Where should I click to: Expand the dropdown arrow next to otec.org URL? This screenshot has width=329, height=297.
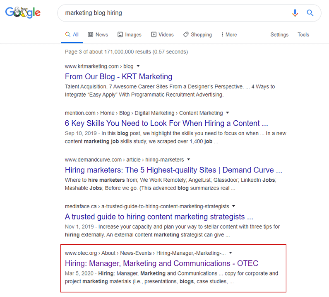(x=231, y=253)
